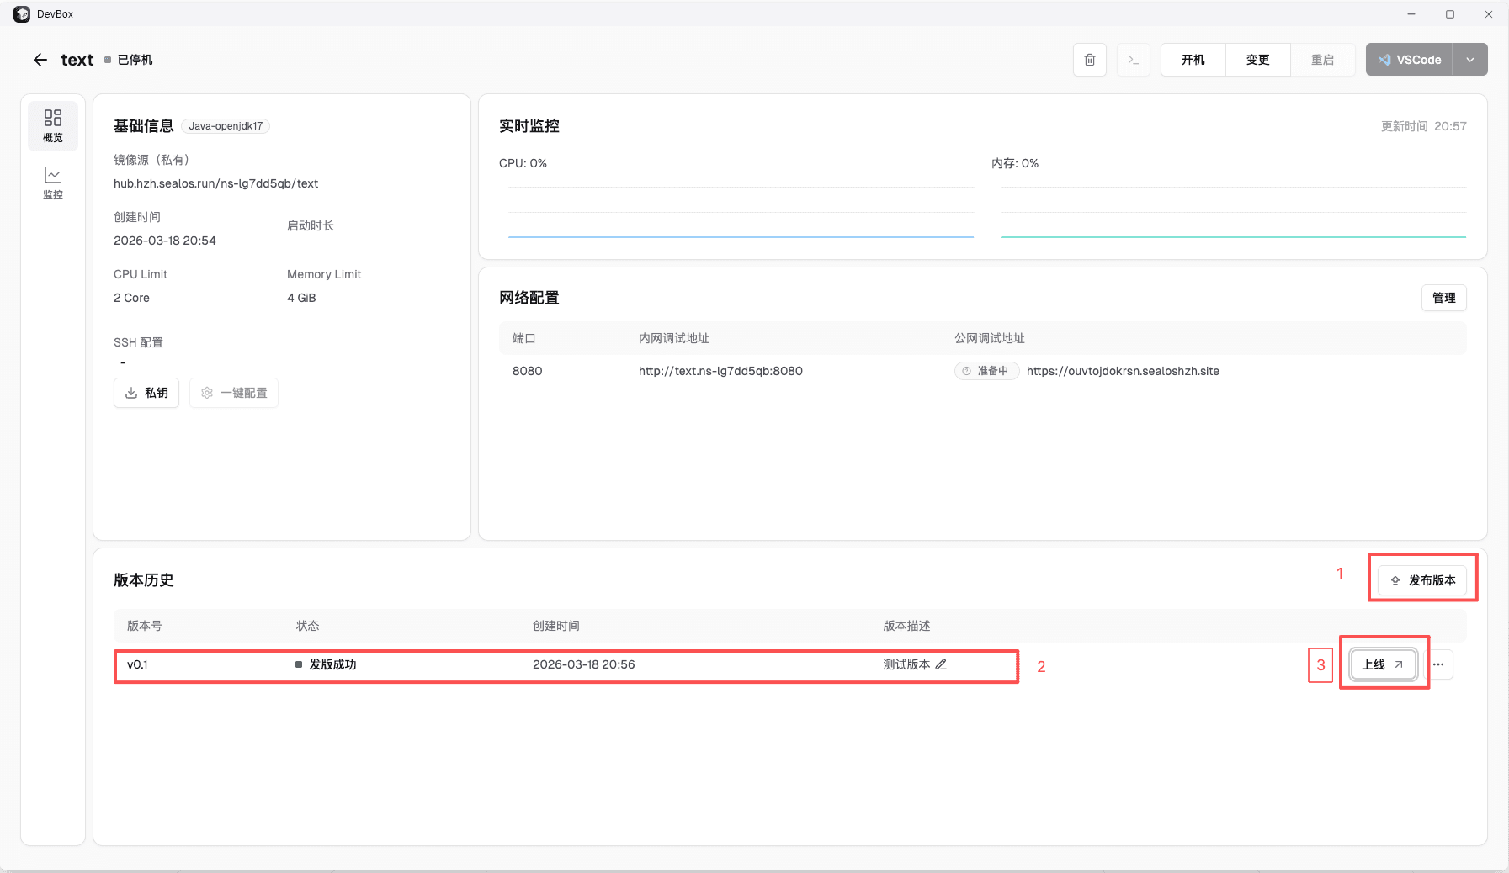
Task: Click creation time 2026-03-18 20:56
Action: 583,664
